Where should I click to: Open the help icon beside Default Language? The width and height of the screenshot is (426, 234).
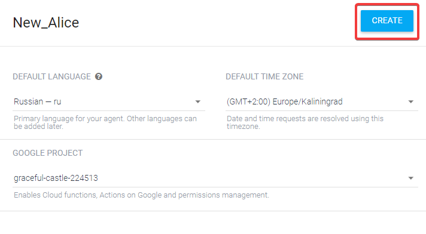(99, 77)
